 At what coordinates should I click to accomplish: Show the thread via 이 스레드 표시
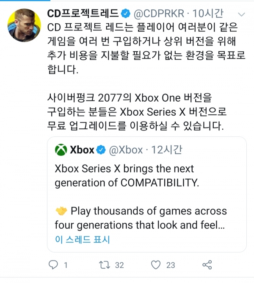tap(82, 239)
